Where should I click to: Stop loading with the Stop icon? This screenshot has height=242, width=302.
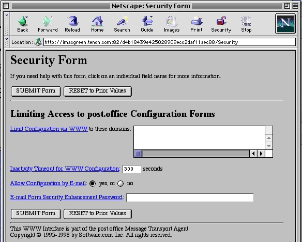click(246, 24)
